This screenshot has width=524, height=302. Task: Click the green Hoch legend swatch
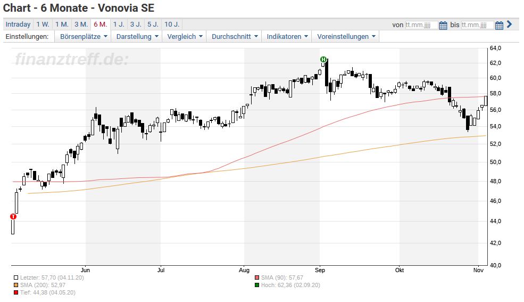(x=256, y=285)
